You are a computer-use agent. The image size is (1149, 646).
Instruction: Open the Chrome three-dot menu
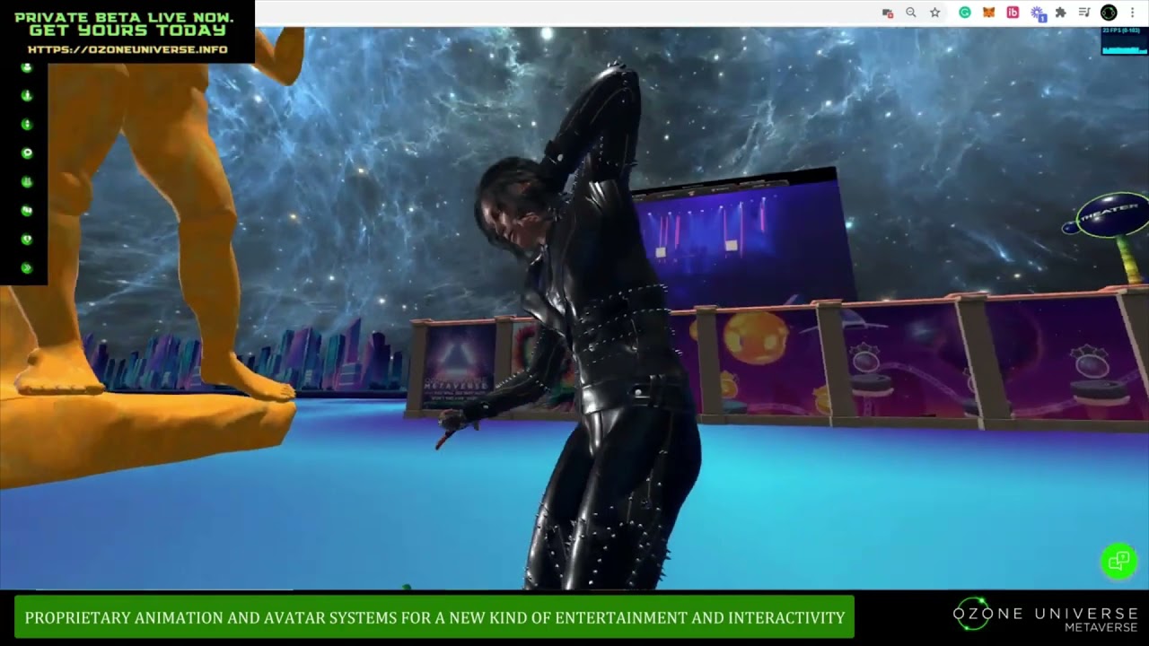[x=1133, y=13]
